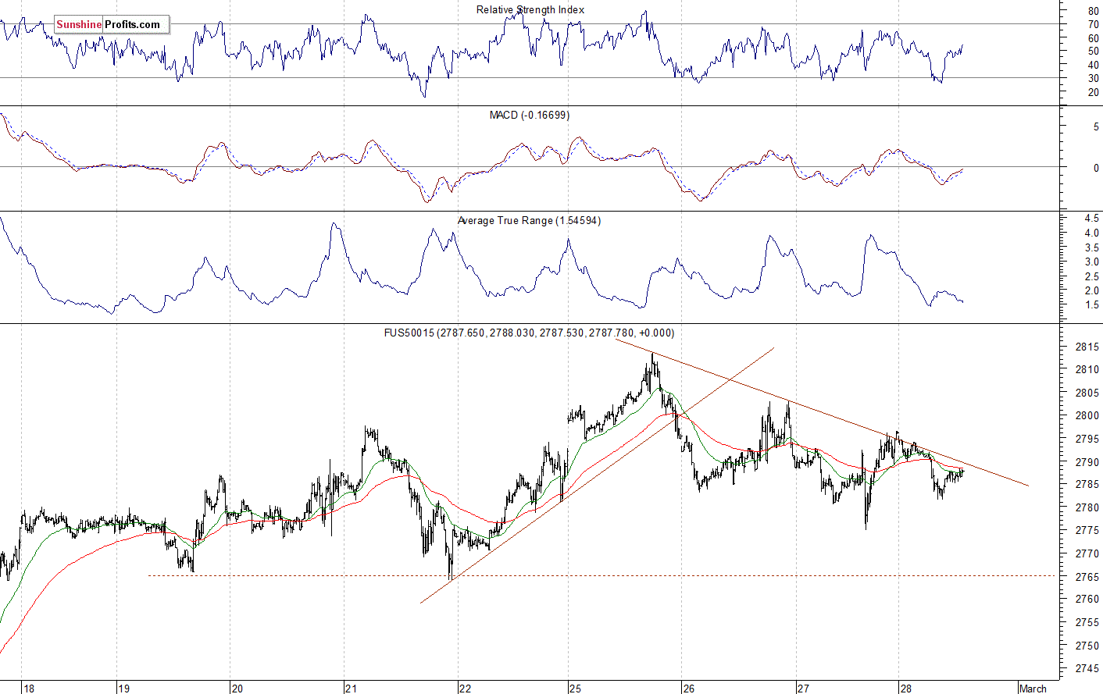Click the price scale value 2745

pyautogui.click(x=1087, y=669)
